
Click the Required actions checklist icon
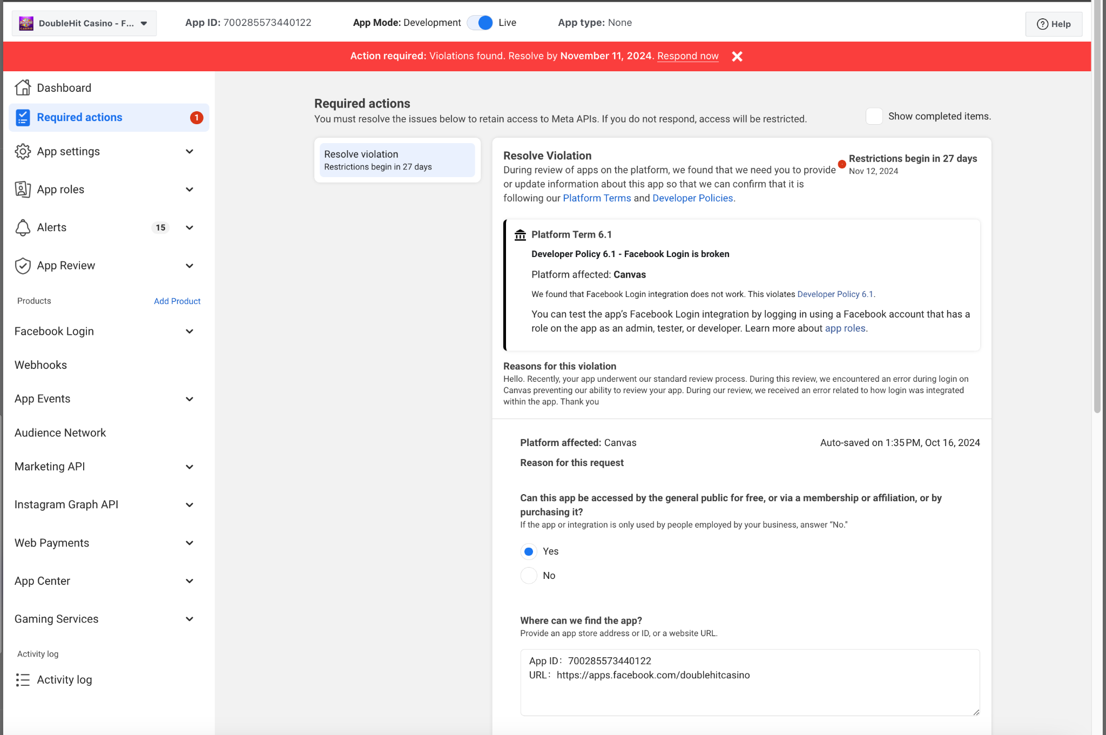coord(23,117)
